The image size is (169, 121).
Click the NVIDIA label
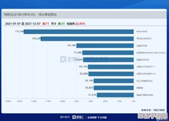pyautogui.click(x=144, y=38)
